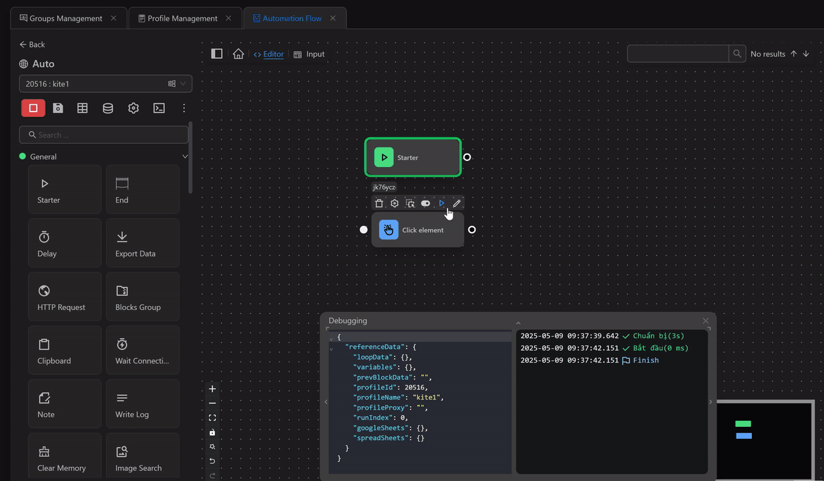Screen dimensions: 824x481
Task: Select the HTTP Request block
Action: [x=65, y=296]
